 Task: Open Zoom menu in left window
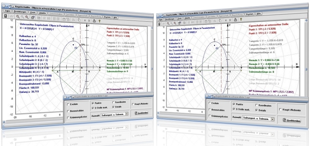point(33,12)
